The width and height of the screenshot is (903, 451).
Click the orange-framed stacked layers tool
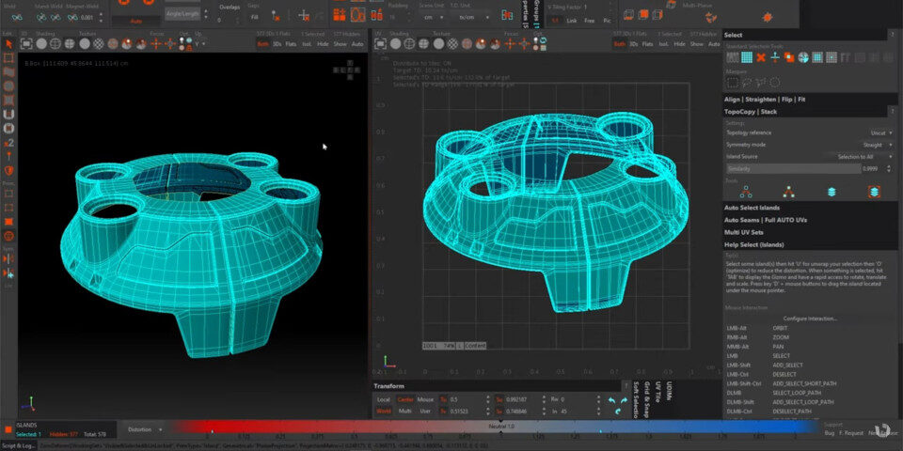coord(874,192)
